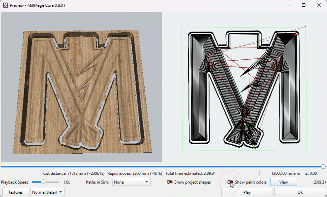
Task: Close the Preview window
Action: coord(319,5)
